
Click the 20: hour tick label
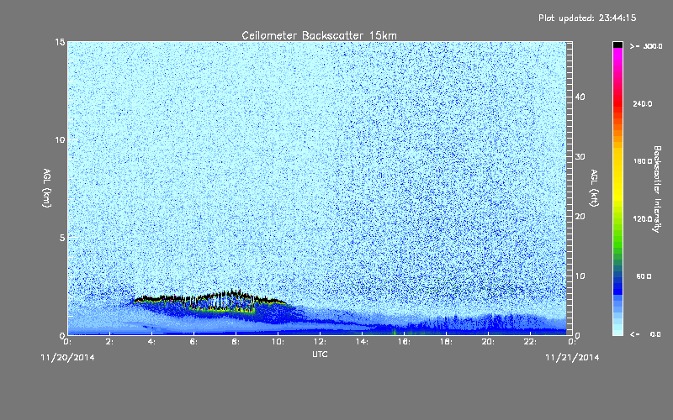[488, 342]
